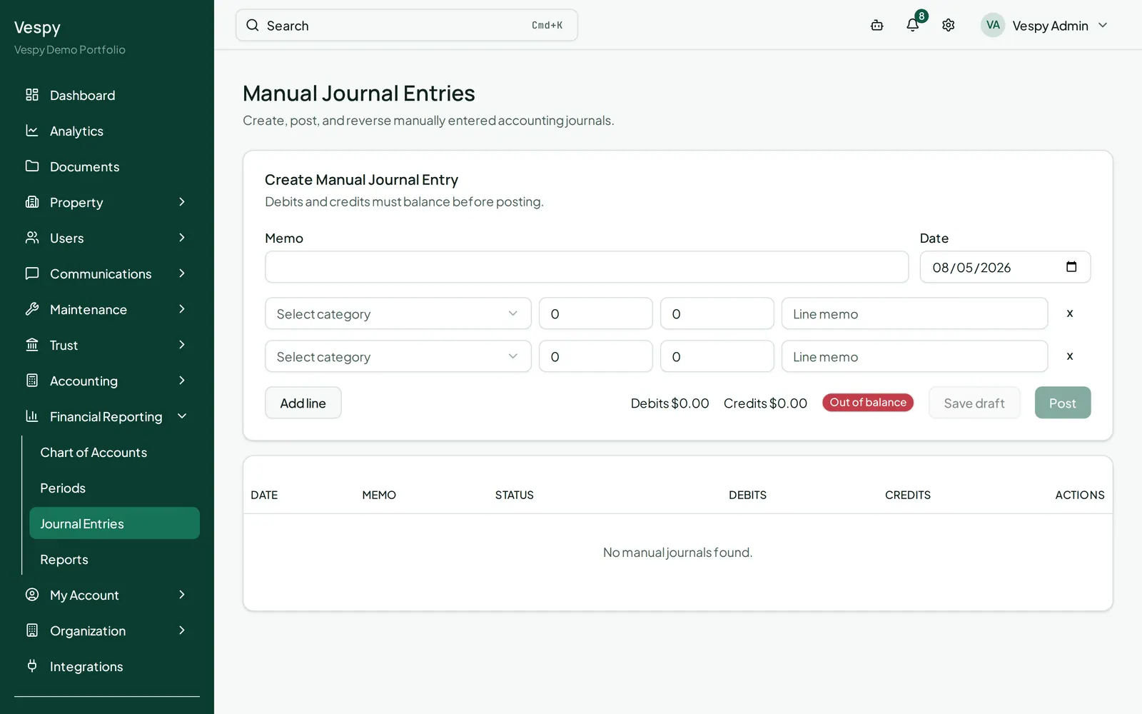Expand the Trust submenu chevron
Image resolution: width=1142 pixels, height=714 pixels.
pyautogui.click(x=182, y=345)
